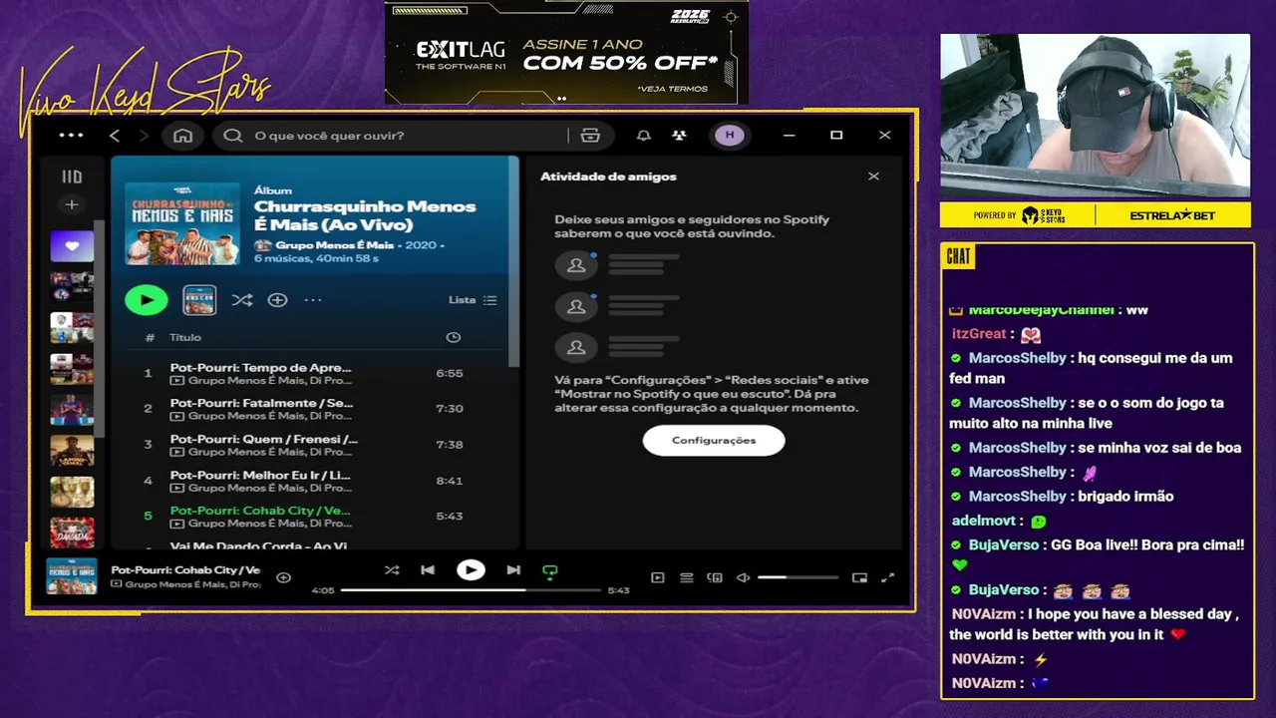Click the white play button in the player bar
This screenshot has height=718, width=1276.
pyautogui.click(x=471, y=570)
